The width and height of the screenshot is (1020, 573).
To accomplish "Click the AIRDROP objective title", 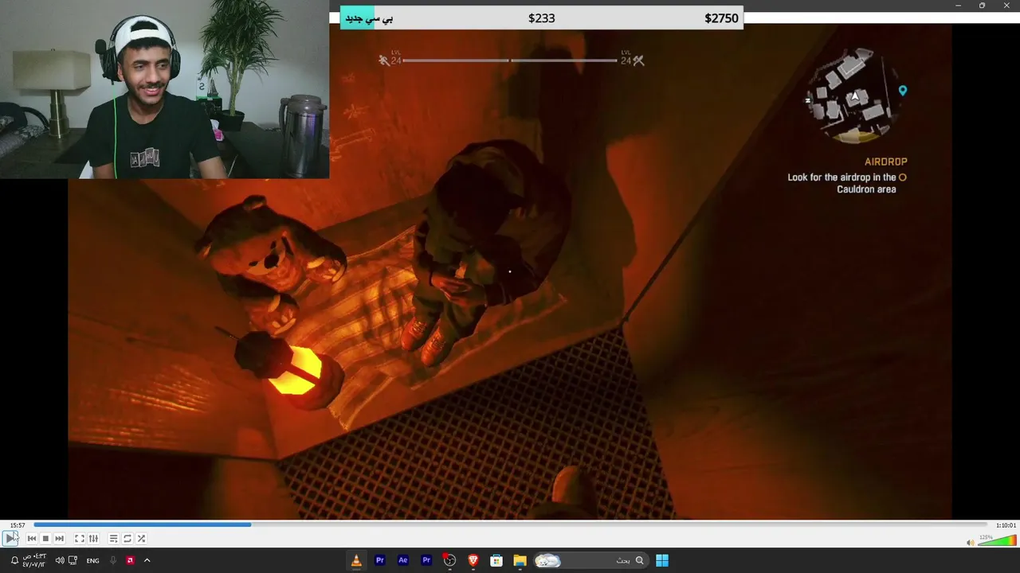I will (885, 162).
